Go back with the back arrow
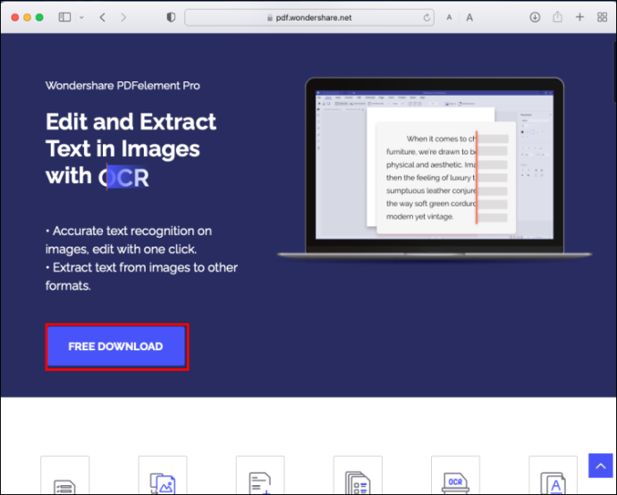 pyautogui.click(x=102, y=17)
